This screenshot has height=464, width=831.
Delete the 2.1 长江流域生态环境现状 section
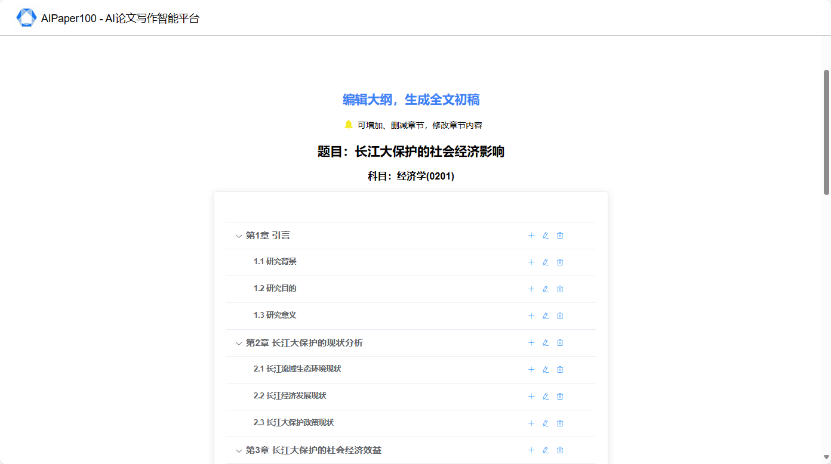pyautogui.click(x=560, y=370)
